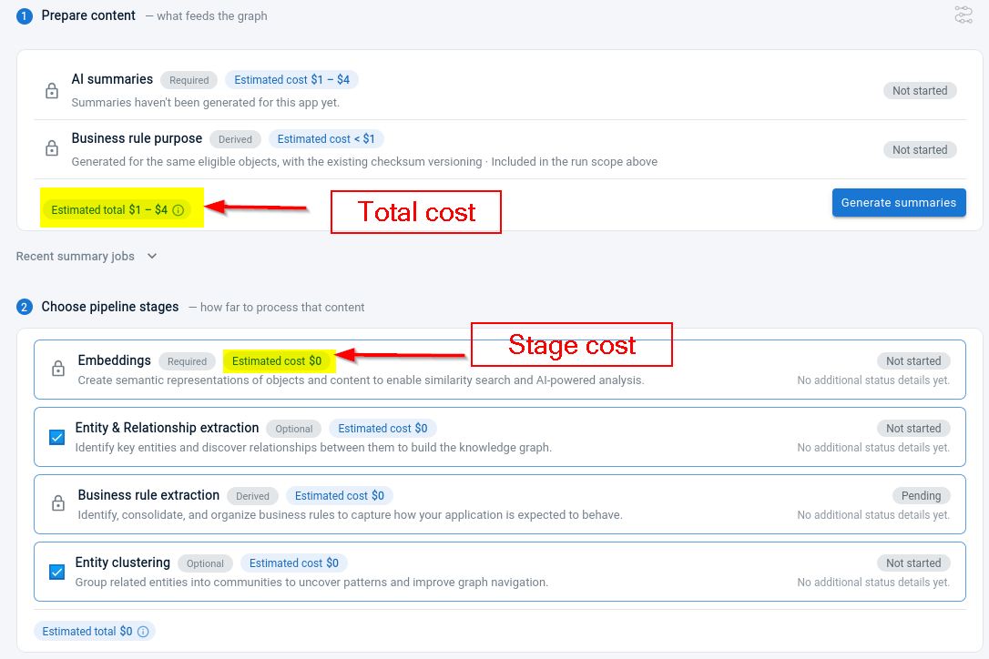Uncheck Entity & Relationship extraction checkbox
The image size is (989, 659).
click(x=56, y=437)
